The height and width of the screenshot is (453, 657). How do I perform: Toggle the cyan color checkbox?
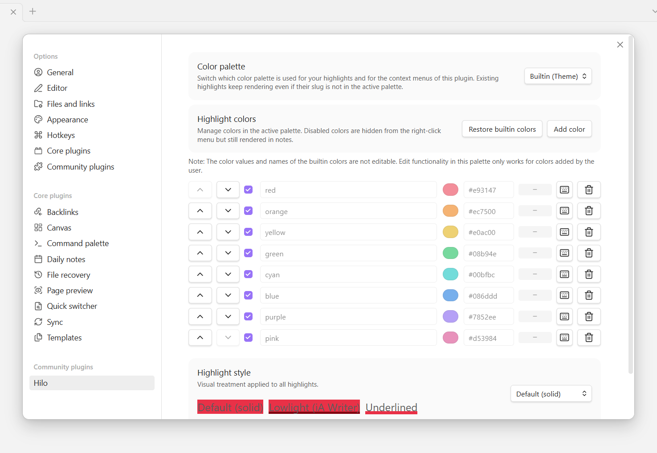point(249,274)
